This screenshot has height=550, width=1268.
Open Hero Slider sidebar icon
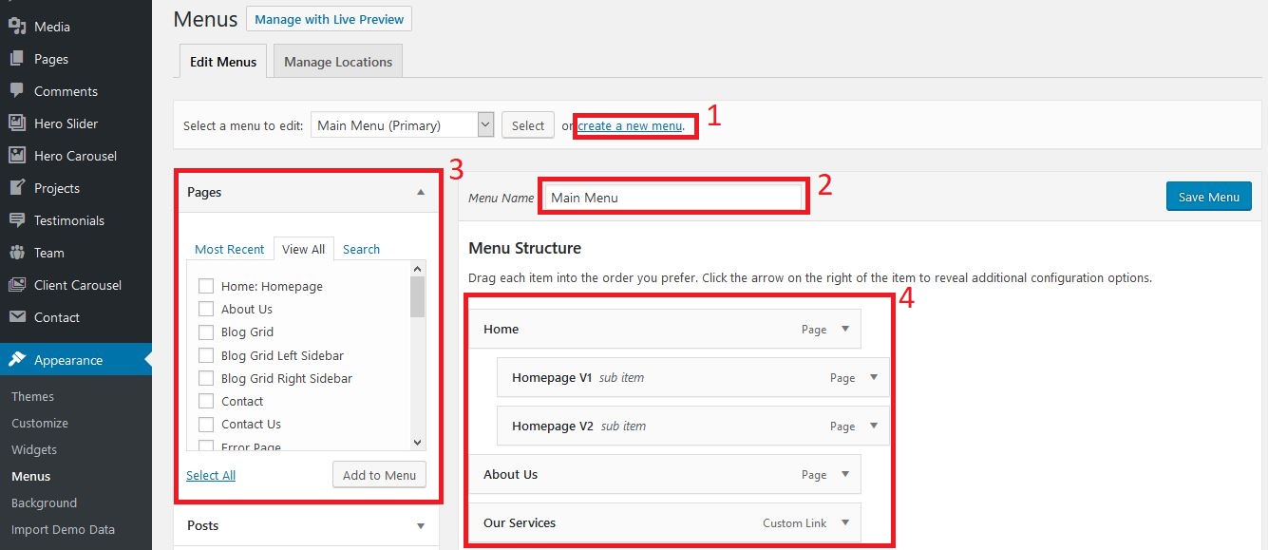[x=17, y=123]
